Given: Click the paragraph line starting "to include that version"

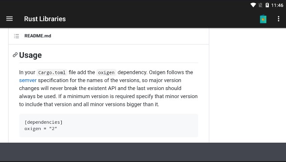Looking at the screenshot, I should coord(89,104).
